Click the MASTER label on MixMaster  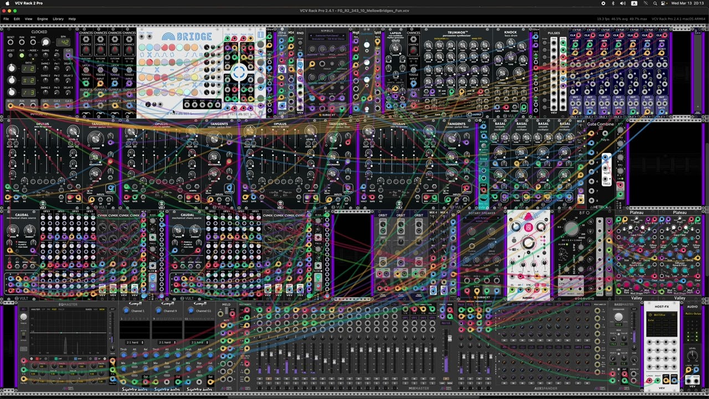pyautogui.click(x=446, y=323)
